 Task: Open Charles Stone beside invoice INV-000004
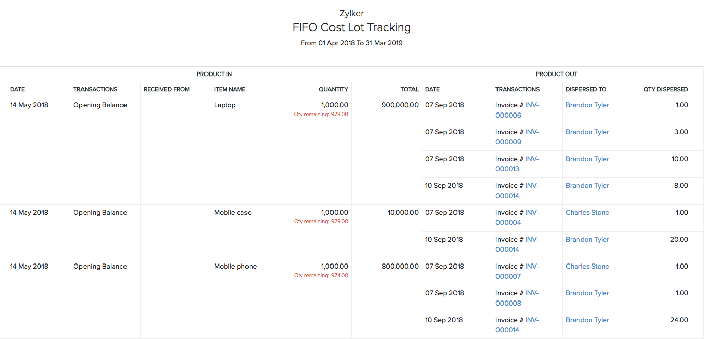587,213
